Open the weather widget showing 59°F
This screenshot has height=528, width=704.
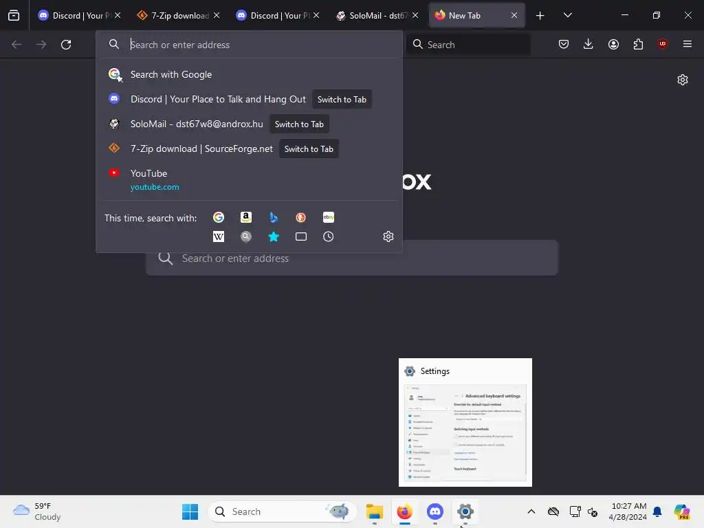pos(37,511)
